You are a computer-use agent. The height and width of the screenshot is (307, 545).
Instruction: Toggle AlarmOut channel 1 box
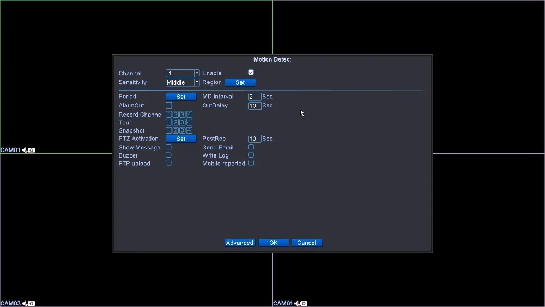tap(168, 105)
